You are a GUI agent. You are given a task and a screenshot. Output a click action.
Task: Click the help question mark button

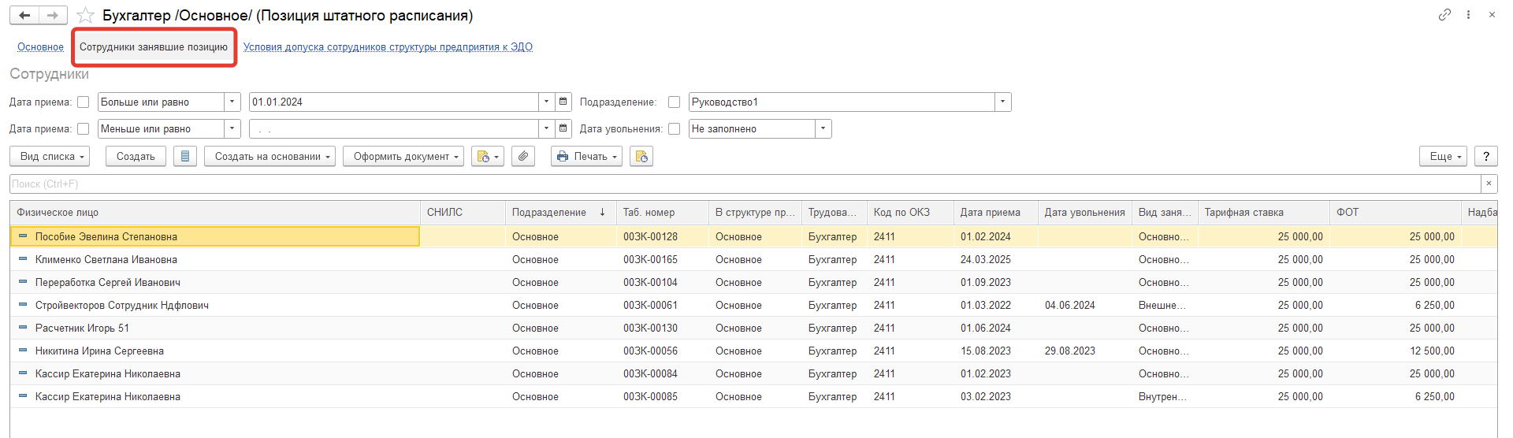coord(1485,156)
